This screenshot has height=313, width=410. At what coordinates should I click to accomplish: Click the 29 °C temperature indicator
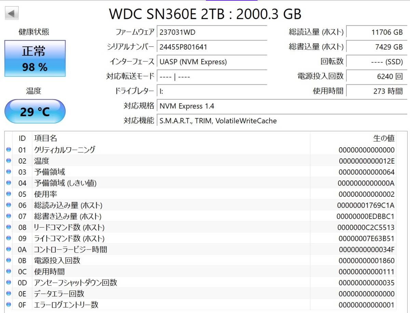point(35,112)
